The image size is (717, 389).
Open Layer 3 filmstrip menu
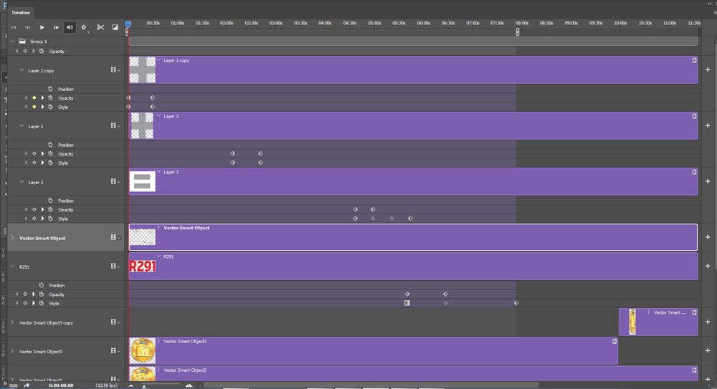(x=115, y=181)
